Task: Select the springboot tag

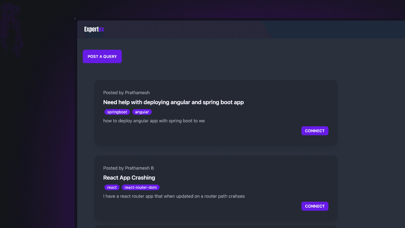Action: [117, 112]
